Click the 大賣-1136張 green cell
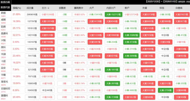Viewport: 190px width, 101px height. pyautogui.click(x=112, y=97)
